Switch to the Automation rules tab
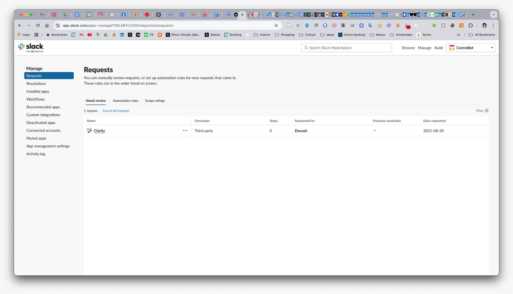 click(x=125, y=101)
